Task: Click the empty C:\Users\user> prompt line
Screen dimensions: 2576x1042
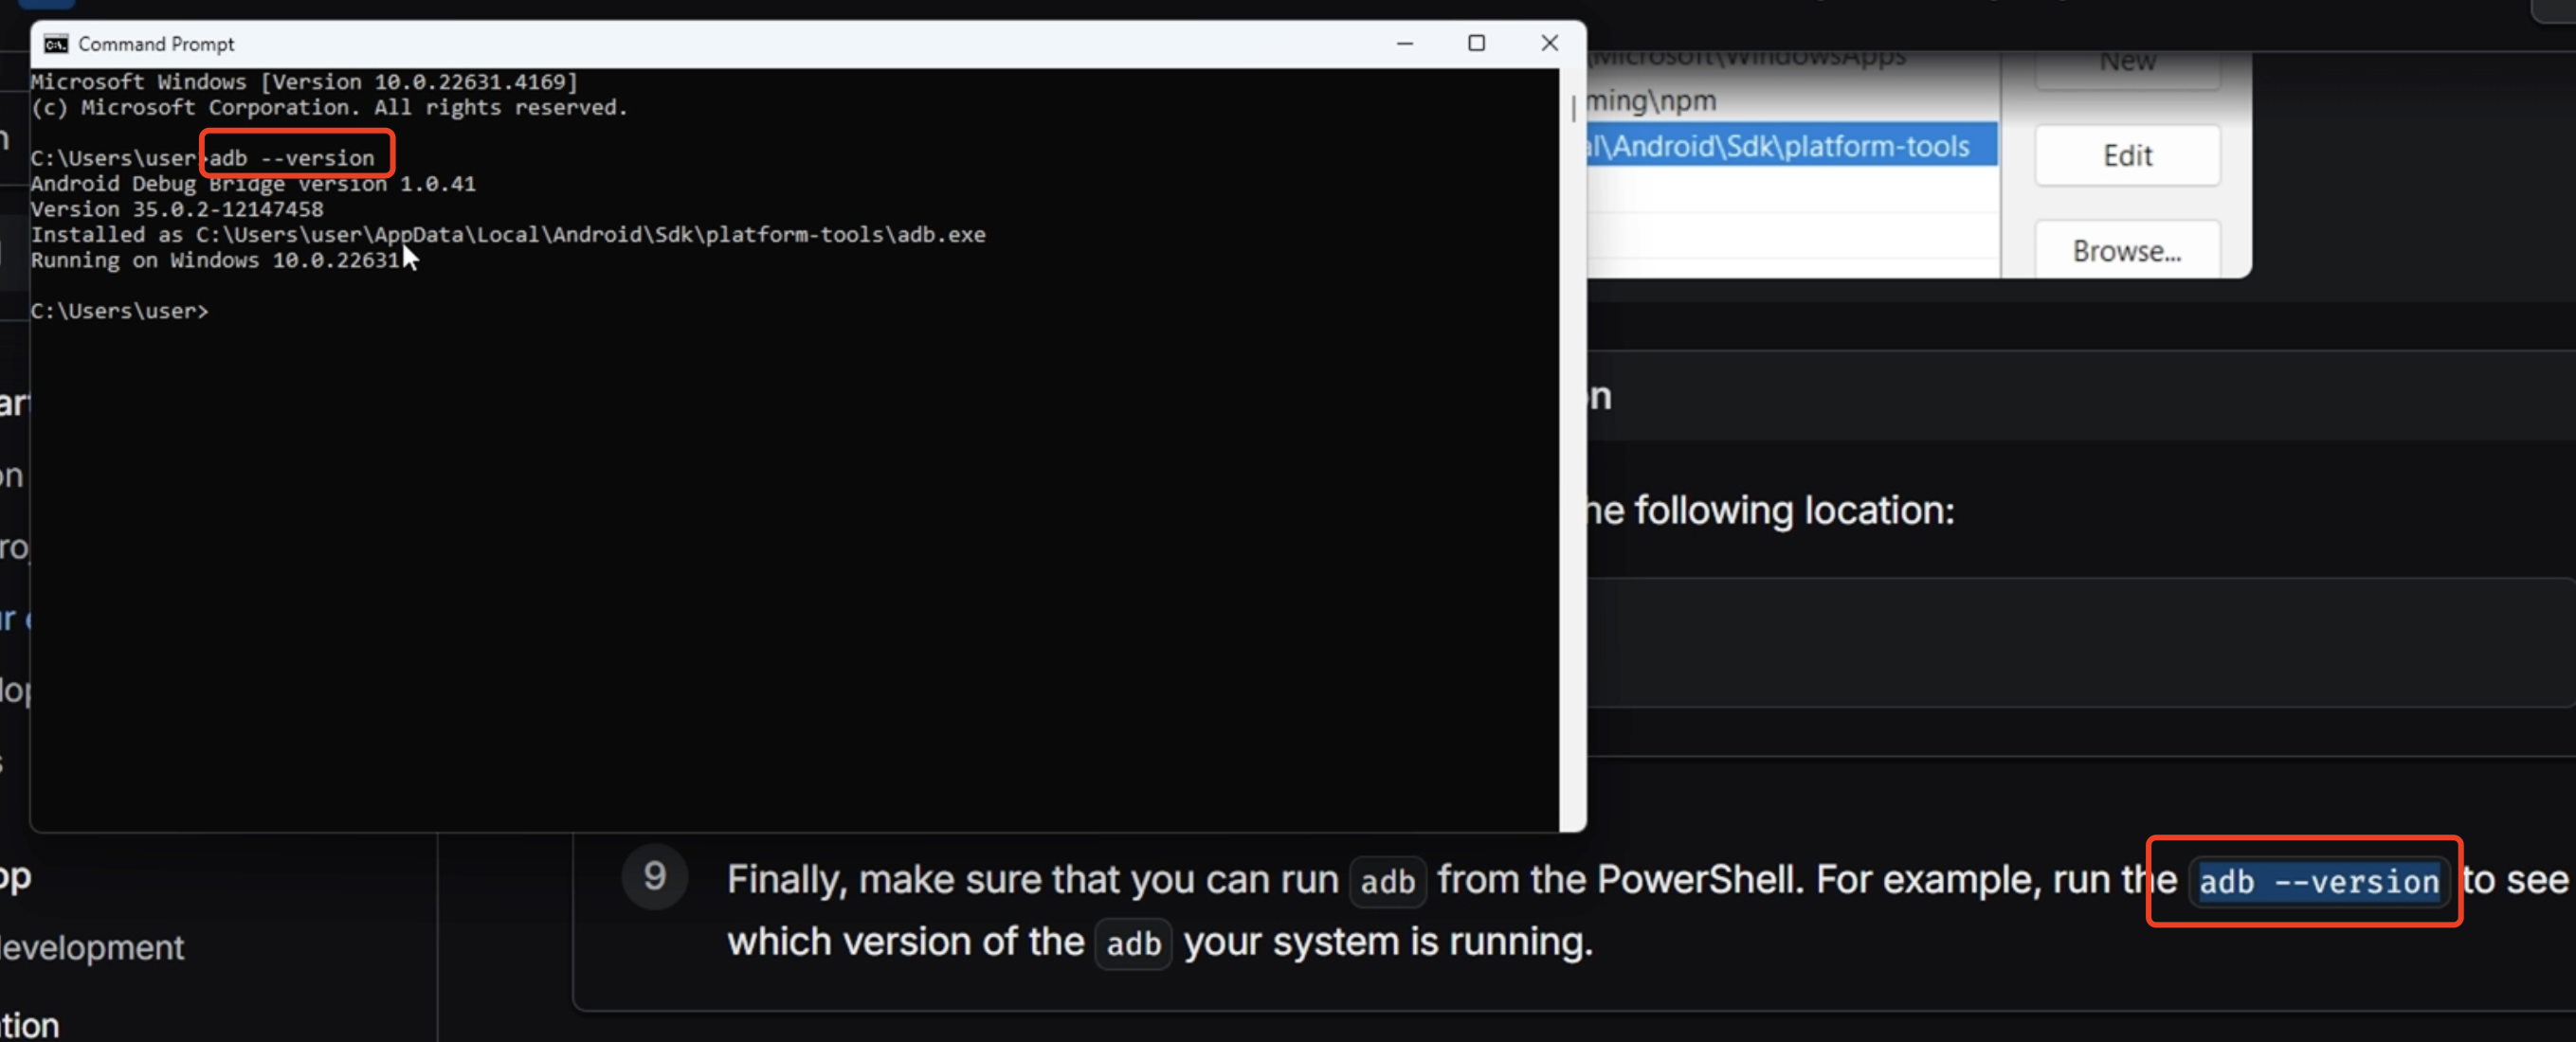Action: click(120, 312)
